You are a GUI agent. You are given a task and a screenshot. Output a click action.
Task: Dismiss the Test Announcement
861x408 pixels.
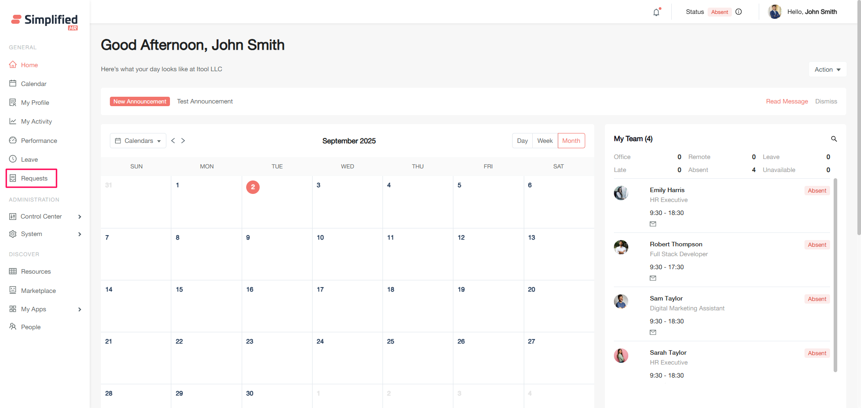tap(826, 102)
